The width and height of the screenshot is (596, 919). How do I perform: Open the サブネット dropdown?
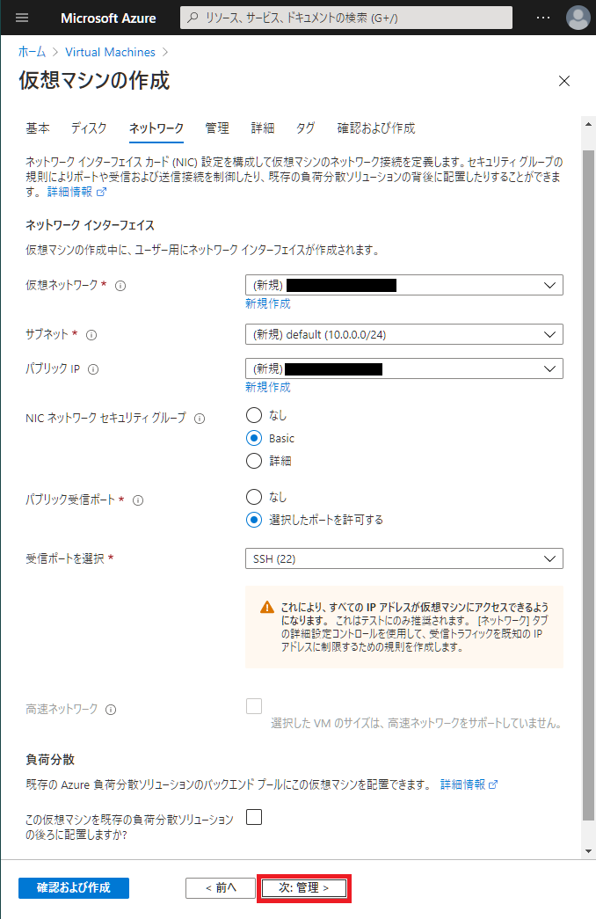coord(403,334)
